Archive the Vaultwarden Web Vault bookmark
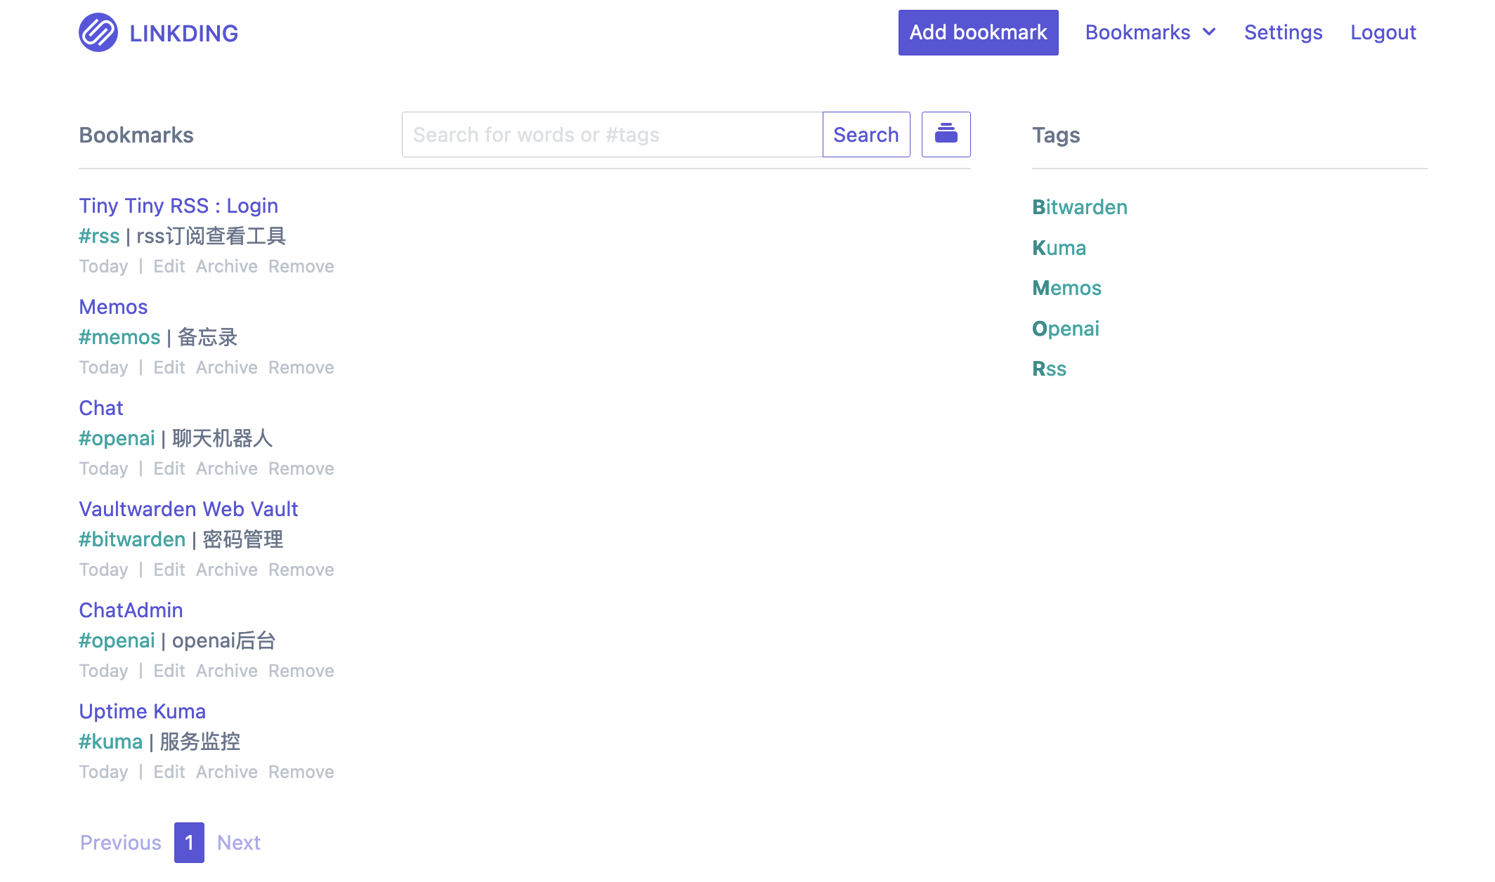This screenshot has height=882, width=1495. (227, 570)
